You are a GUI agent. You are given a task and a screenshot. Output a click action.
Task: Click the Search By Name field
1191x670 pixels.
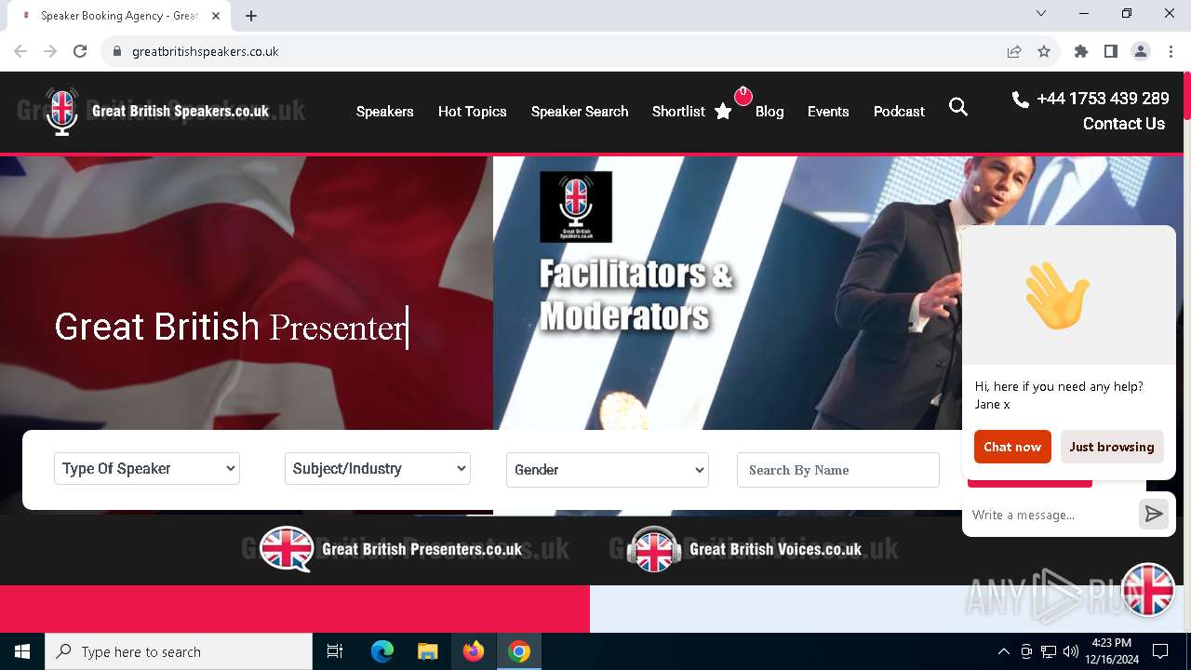838,470
